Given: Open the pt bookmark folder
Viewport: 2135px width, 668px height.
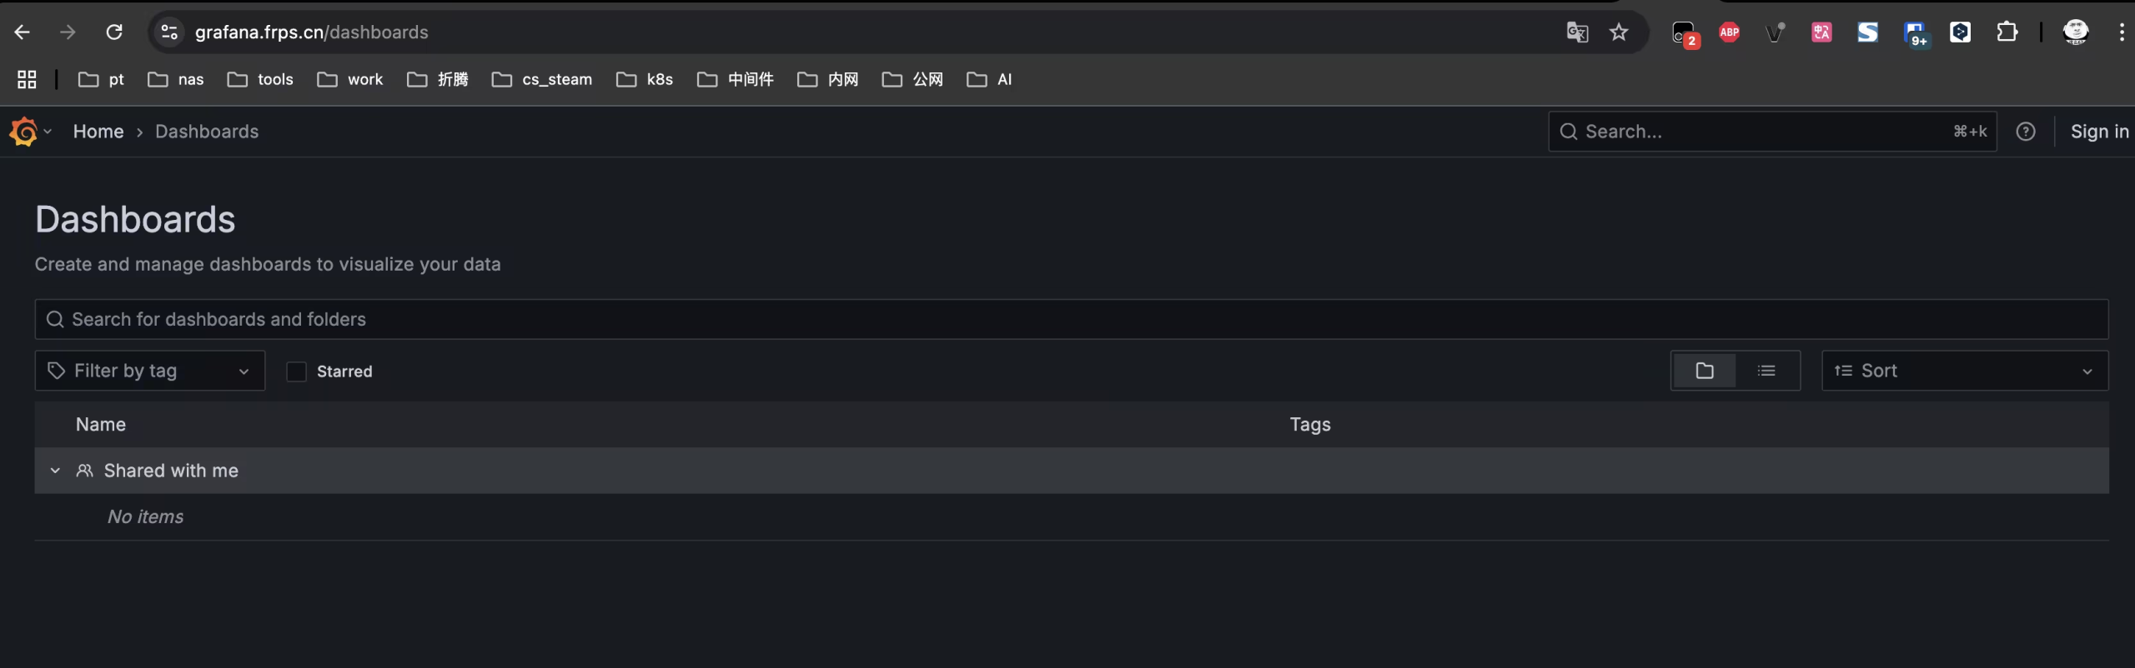Looking at the screenshot, I should point(101,79).
